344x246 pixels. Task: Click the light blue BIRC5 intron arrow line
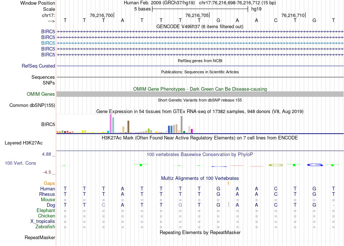(x=200, y=43)
